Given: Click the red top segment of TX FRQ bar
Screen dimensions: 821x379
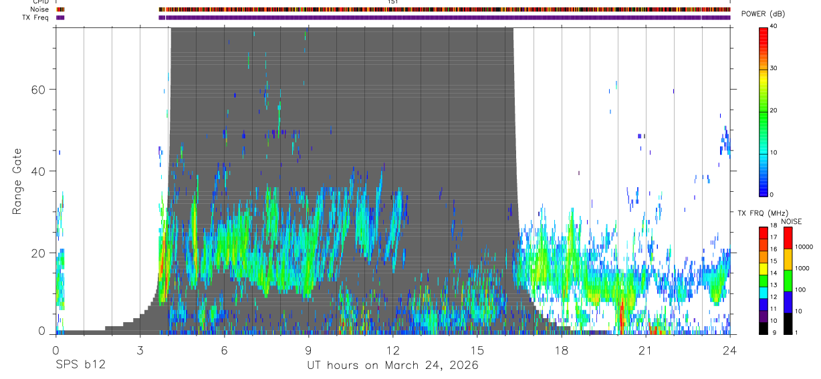Looking at the screenshot, I should [x=764, y=233].
